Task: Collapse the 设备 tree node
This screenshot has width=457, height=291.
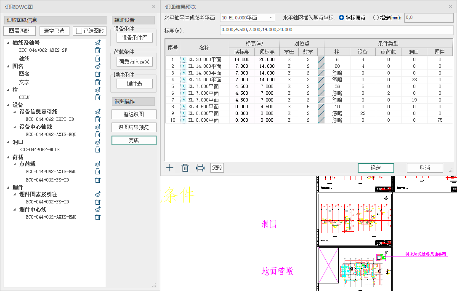Action: point(8,105)
